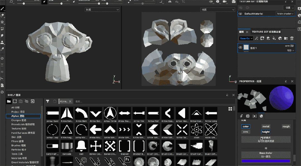301x166 pixels.
Task: Select the Arrow Circle alpha thumbnail
Action: (110, 113)
